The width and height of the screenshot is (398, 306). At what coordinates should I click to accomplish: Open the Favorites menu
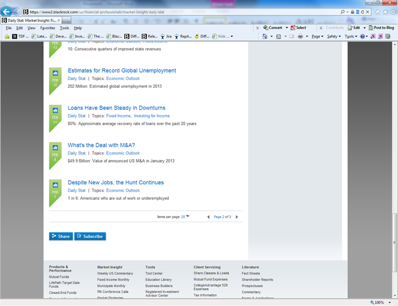(x=48, y=28)
